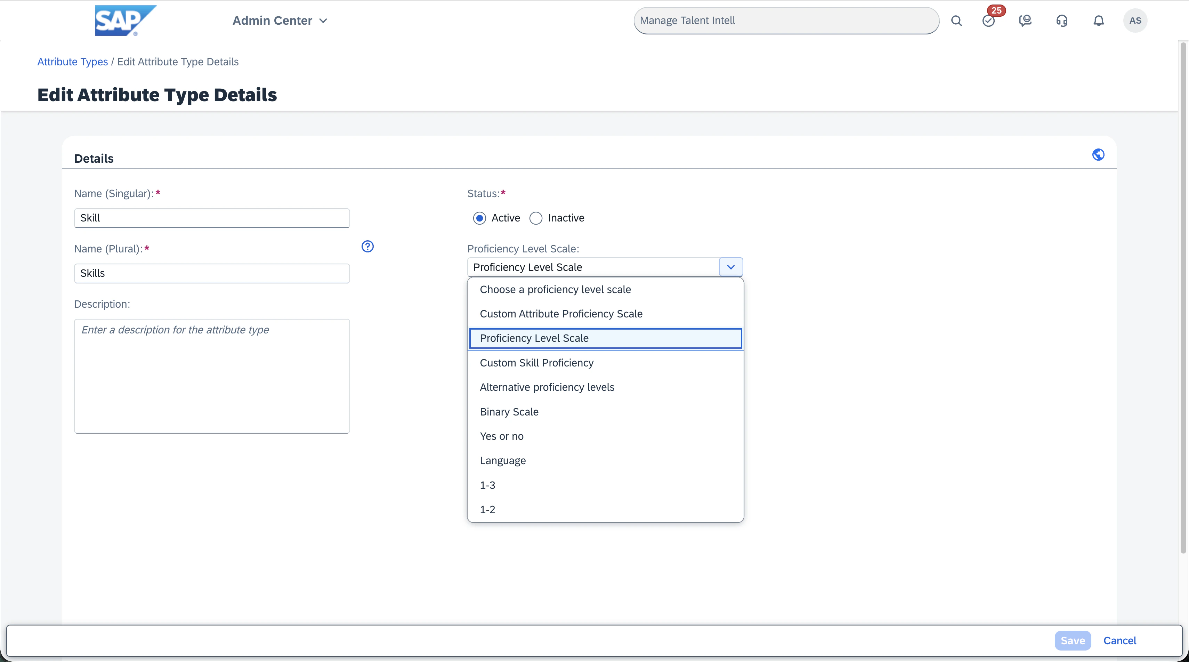The height and width of the screenshot is (662, 1189).
Task: Click the Save button
Action: click(x=1073, y=640)
